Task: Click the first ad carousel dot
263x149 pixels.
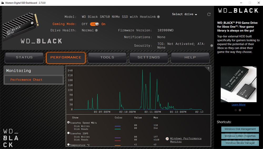Action: coord(236,110)
